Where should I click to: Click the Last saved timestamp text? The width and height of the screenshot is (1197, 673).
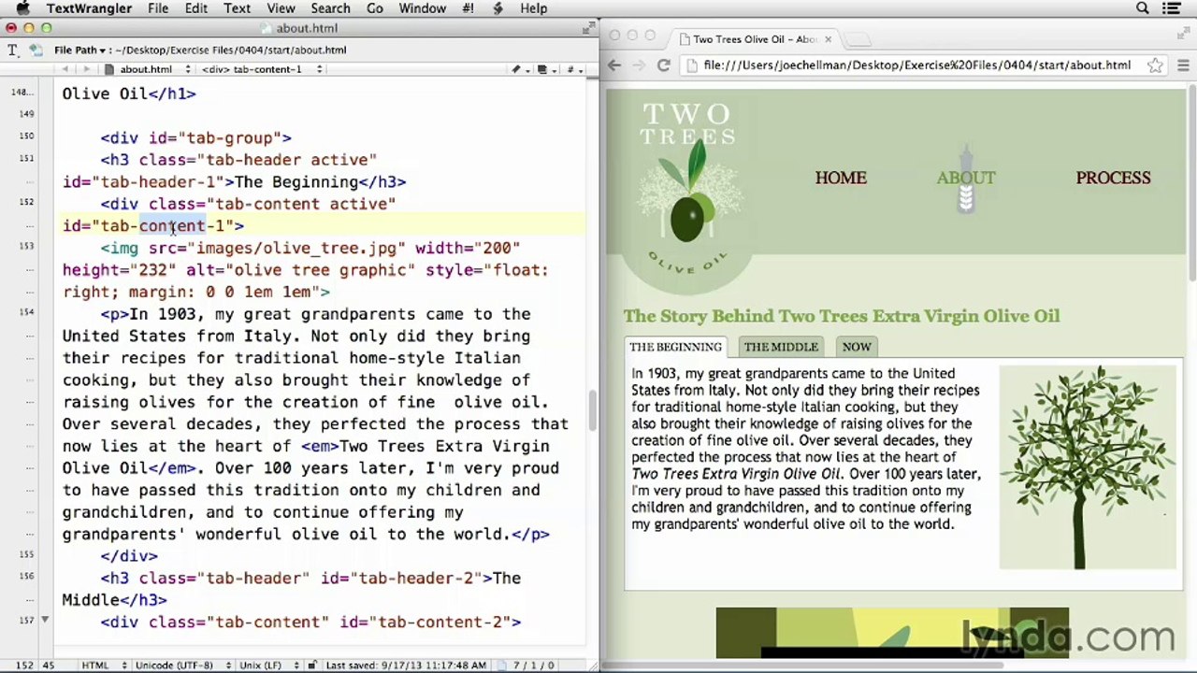405,665
